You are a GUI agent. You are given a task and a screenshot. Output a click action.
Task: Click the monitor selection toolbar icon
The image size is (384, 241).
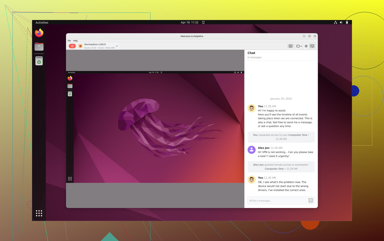click(290, 46)
